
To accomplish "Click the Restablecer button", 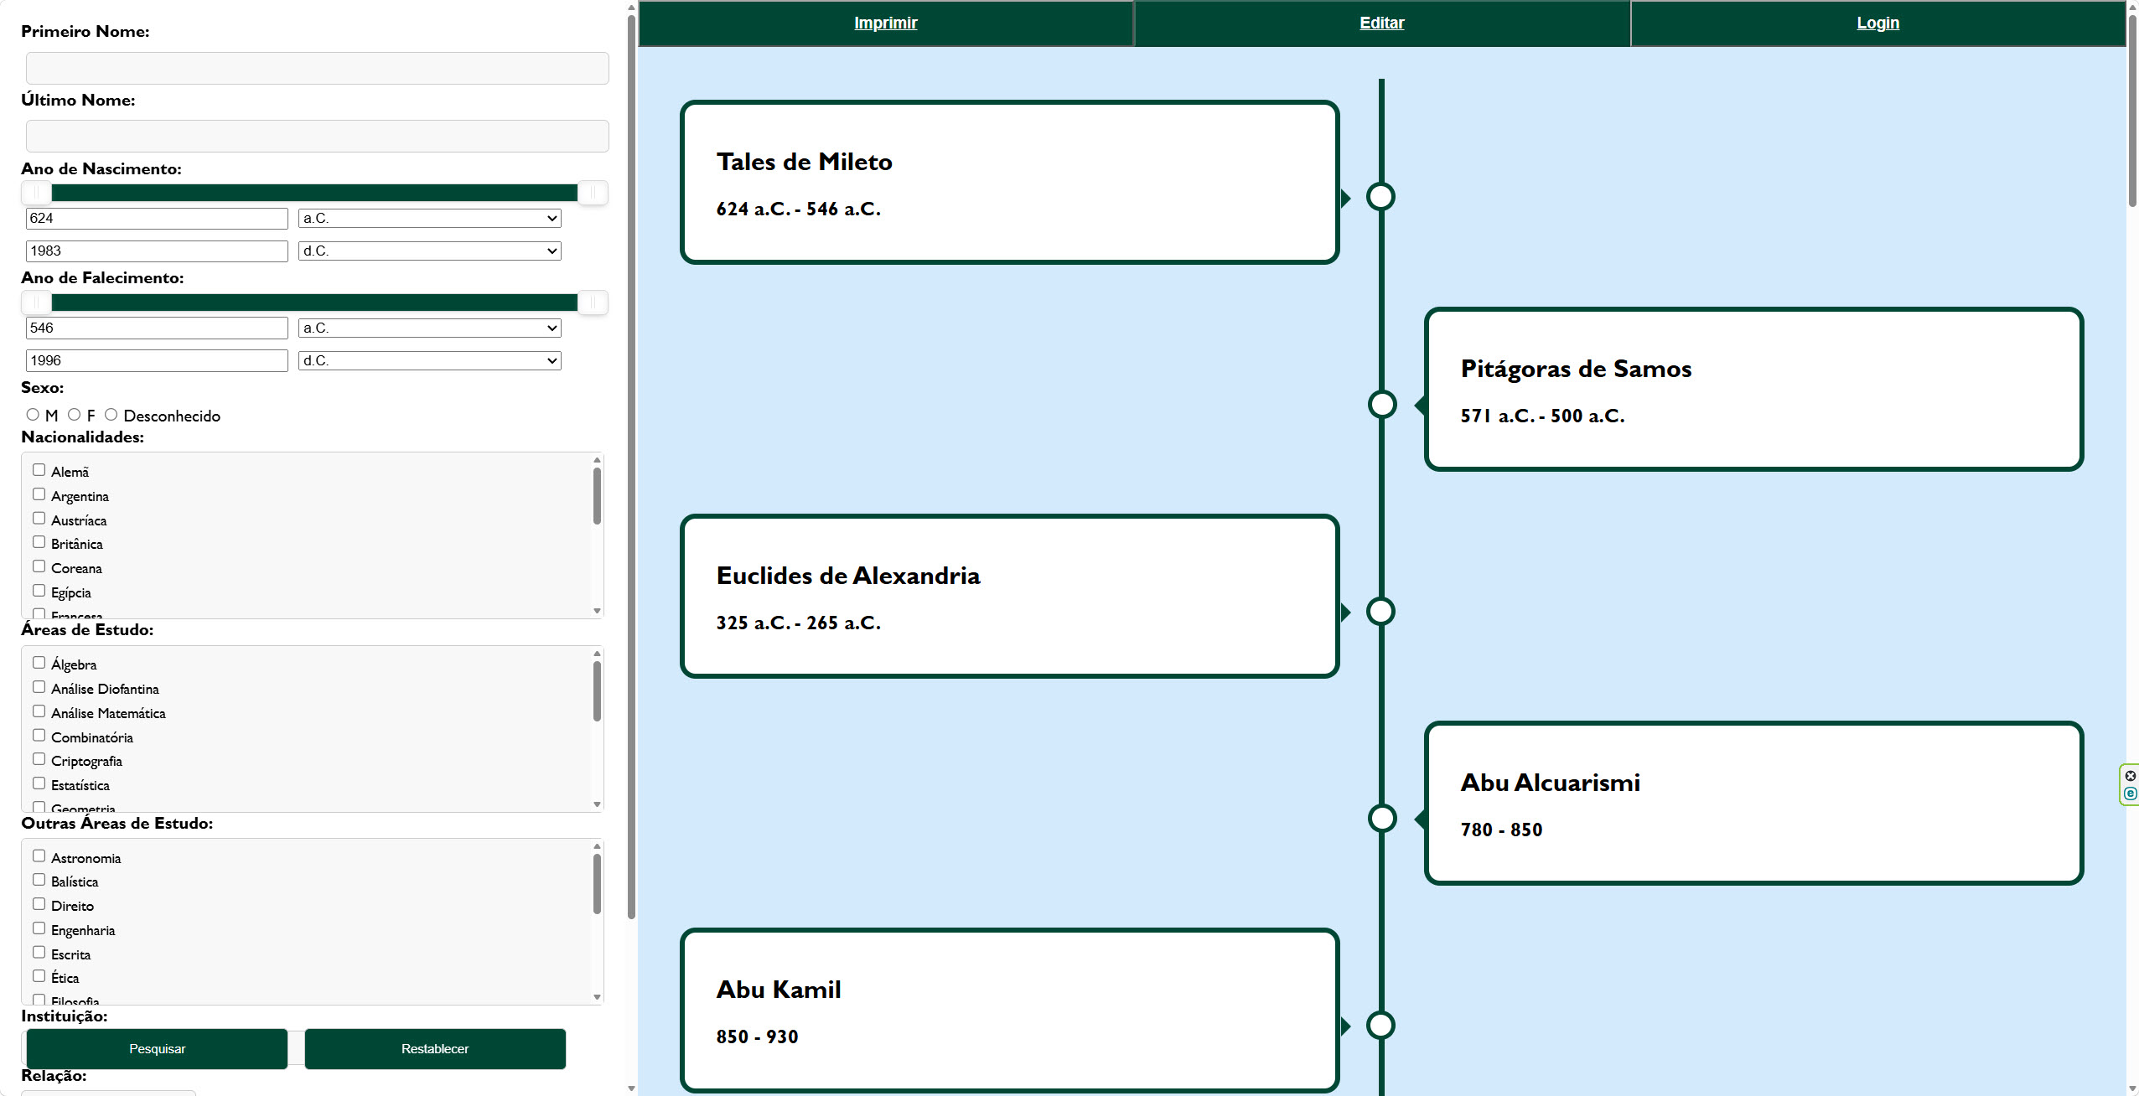I will [x=435, y=1049].
